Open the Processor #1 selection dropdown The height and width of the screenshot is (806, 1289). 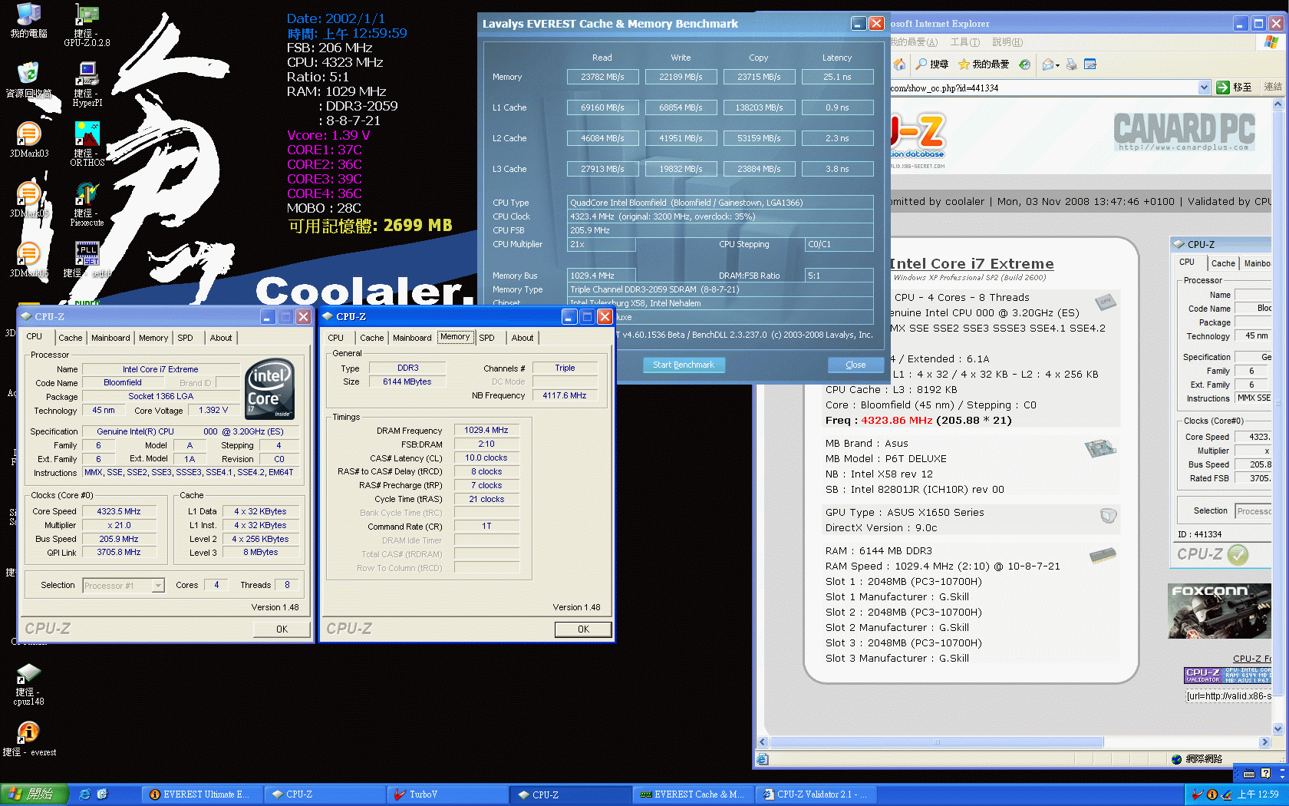pyautogui.click(x=158, y=586)
